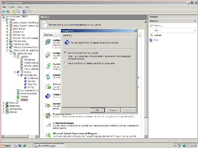
Task: Select the General tab in Computers dialog
Action: 67,35
